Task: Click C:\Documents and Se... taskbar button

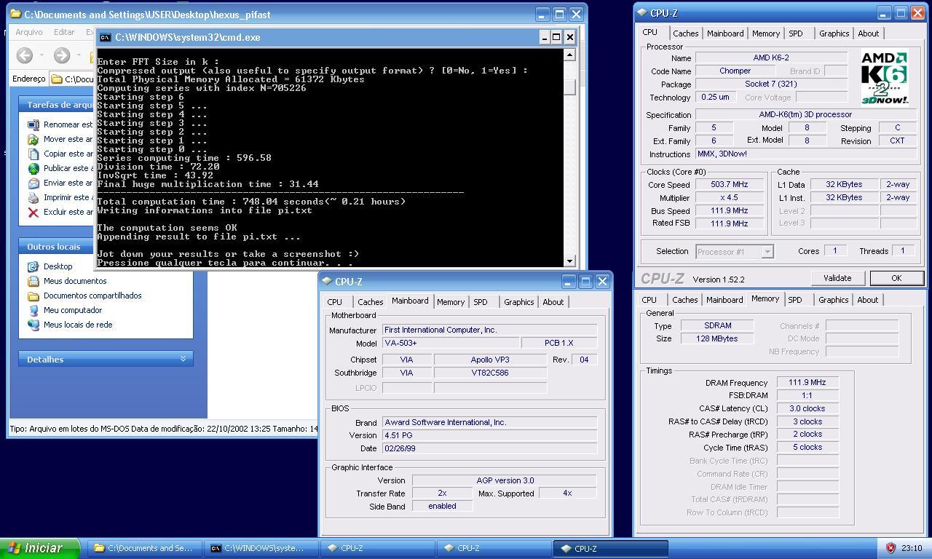Action: click(x=144, y=548)
